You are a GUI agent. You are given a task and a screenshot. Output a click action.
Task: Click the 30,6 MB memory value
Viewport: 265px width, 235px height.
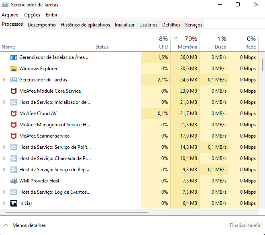pyautogui.click(x=189, y=69)
